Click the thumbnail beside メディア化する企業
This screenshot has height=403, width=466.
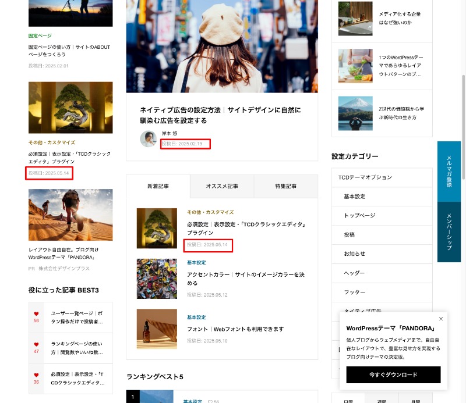[x=355, y=19]
